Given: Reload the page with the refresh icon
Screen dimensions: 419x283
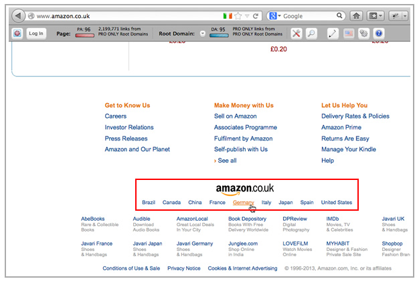Looking at the screenshot, I should click(x=256, y=15).
